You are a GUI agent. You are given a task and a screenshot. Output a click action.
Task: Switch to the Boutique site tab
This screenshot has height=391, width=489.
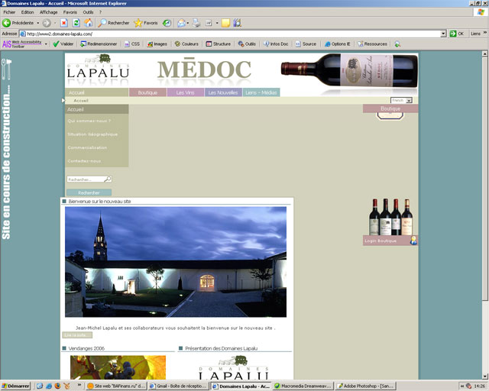147,92
